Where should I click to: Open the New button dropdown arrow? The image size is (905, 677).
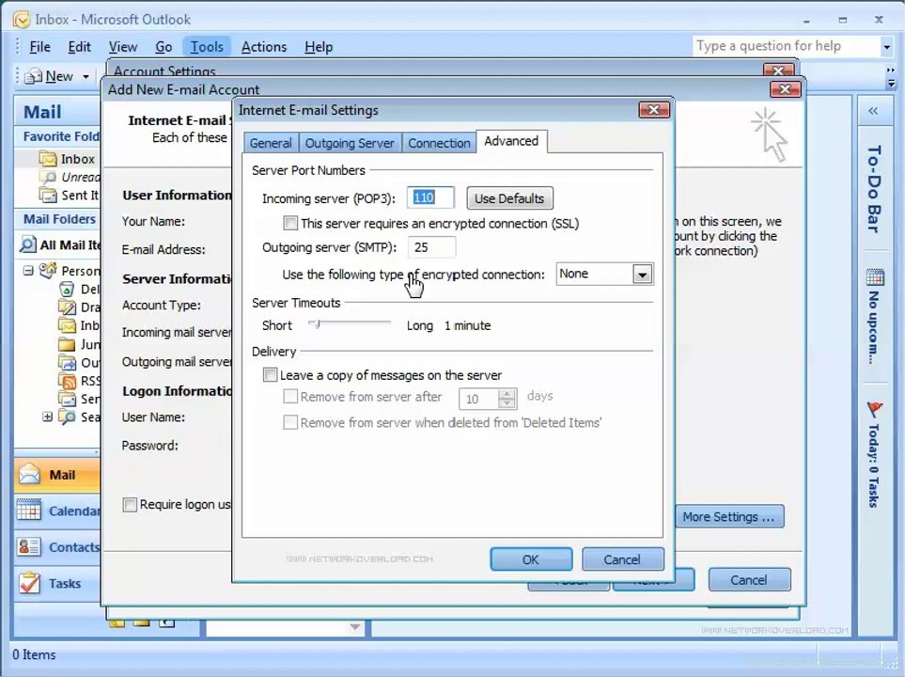86,76
